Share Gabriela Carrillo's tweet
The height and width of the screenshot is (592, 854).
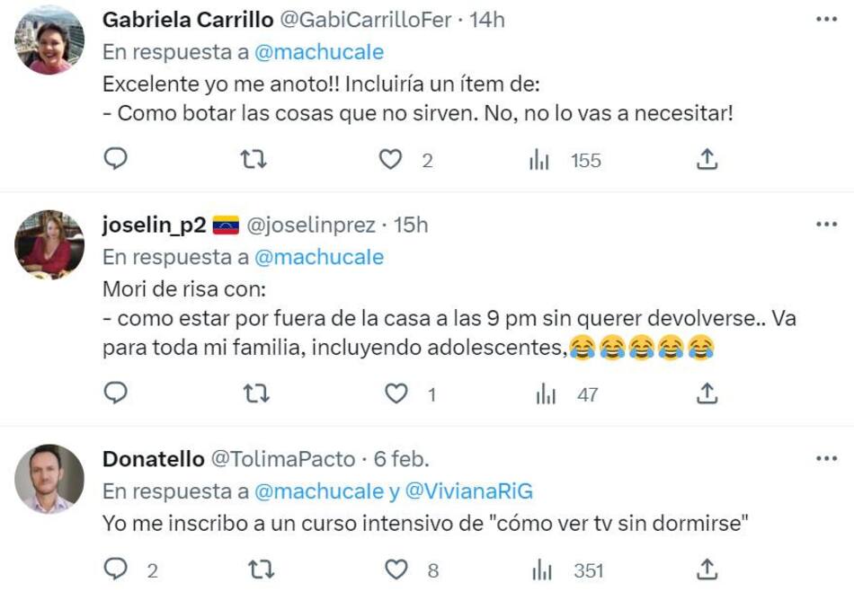pyautogui.click(x=707, y=160)
